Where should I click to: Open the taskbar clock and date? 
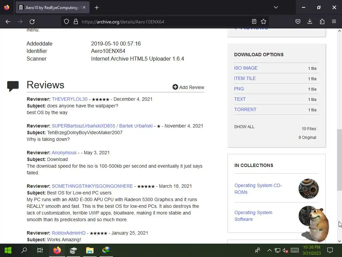click(312, 250)
